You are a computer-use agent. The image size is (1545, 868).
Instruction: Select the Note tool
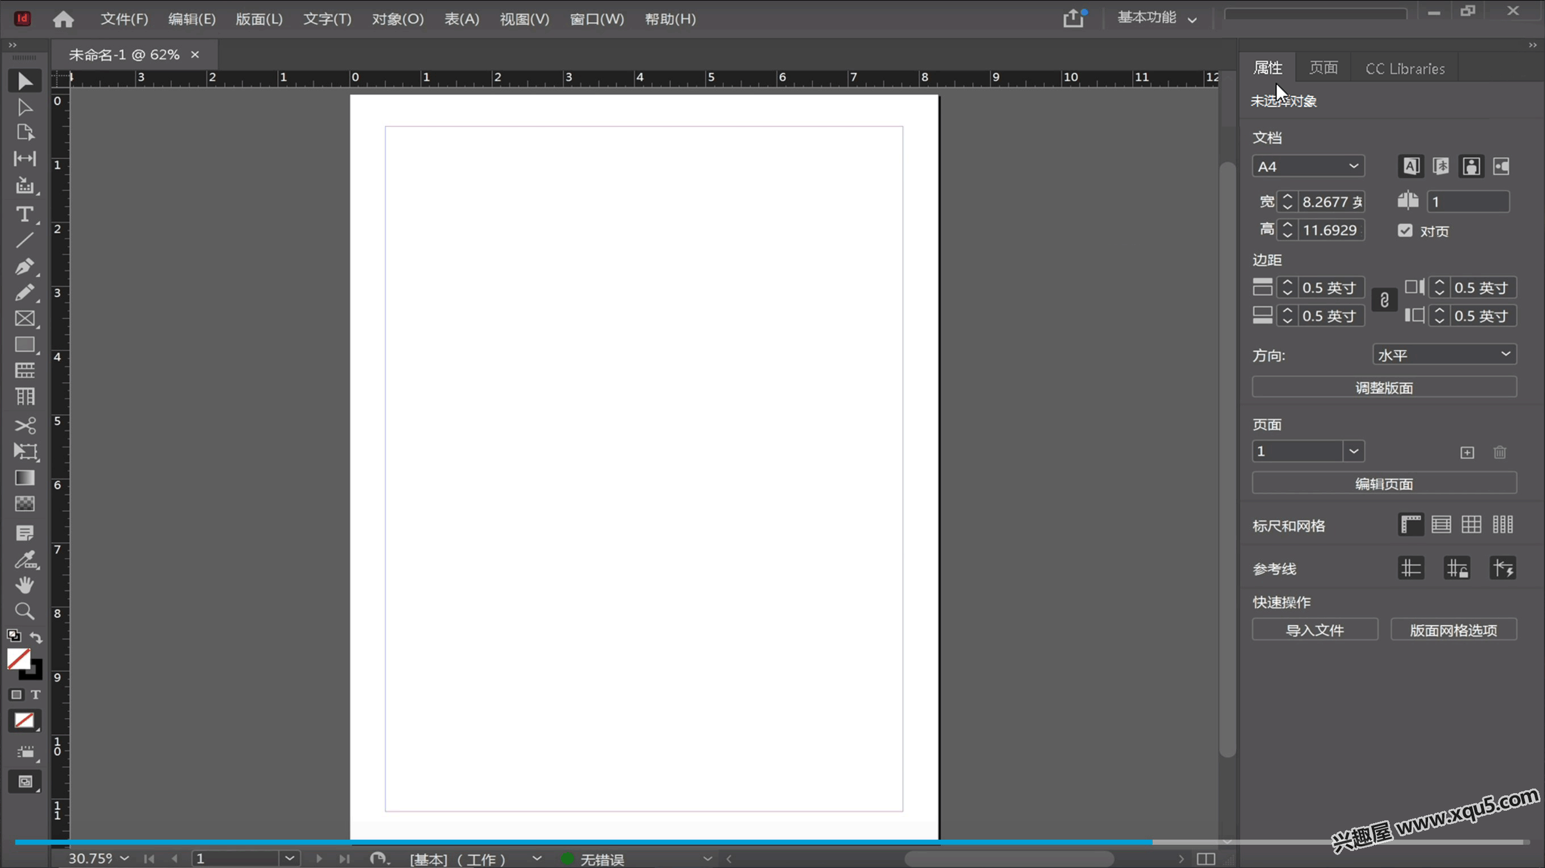24,532
